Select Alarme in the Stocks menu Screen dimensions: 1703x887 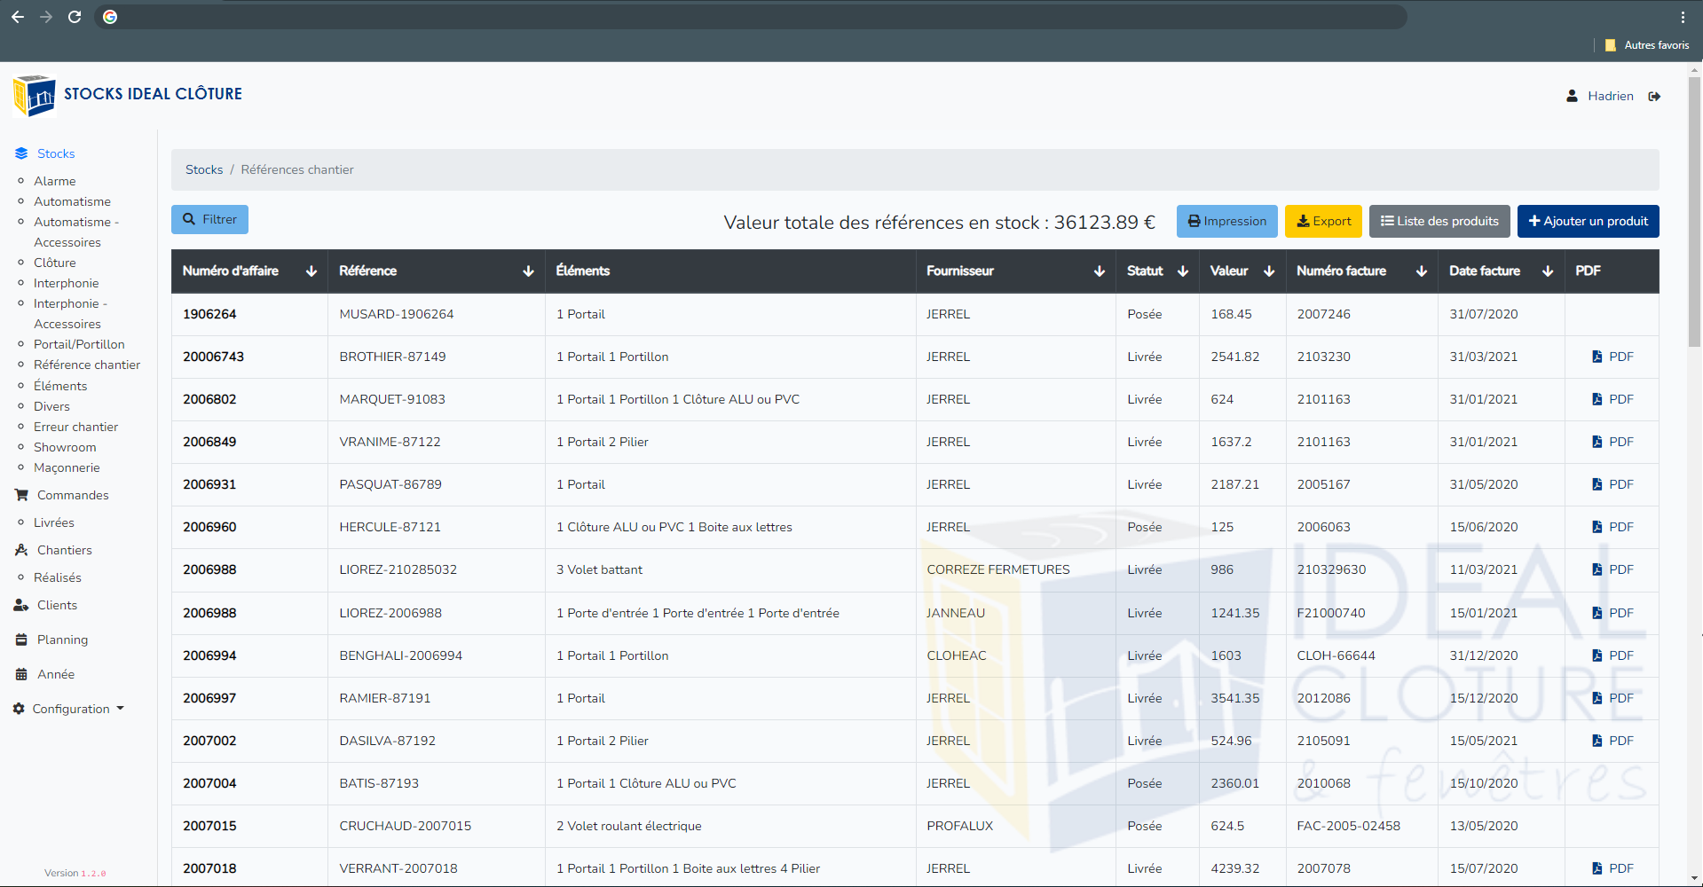point(54,181)
